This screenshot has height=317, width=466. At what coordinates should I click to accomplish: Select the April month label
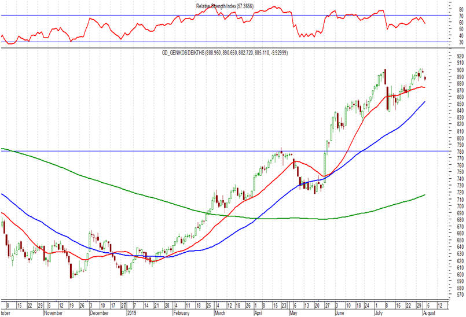tap(259, 313)
